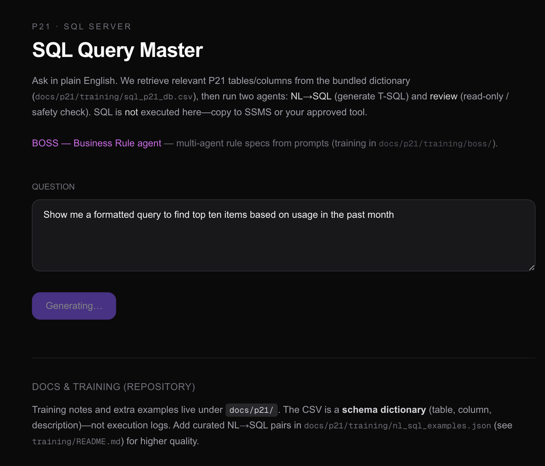Click the docs/p21/ code badge
This screenshot has width=545, height=466.
(251, 410)
